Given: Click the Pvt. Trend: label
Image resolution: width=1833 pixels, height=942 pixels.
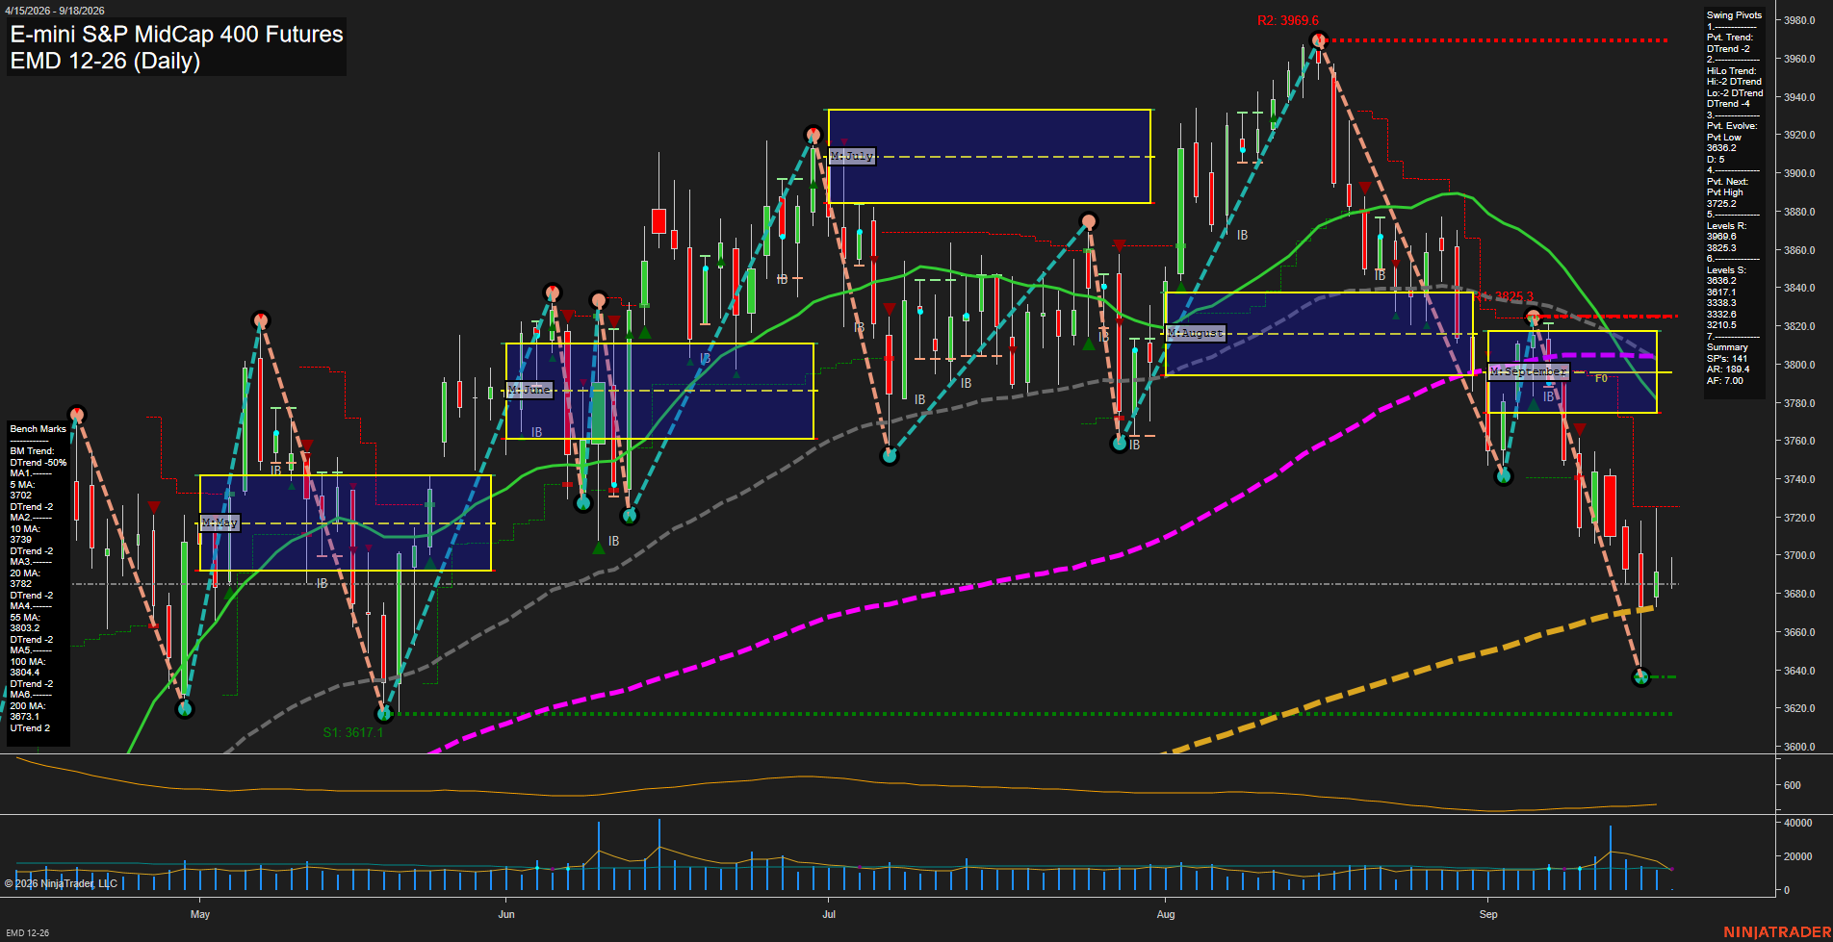Looking at the screenshot, I should pos(1730,38).
